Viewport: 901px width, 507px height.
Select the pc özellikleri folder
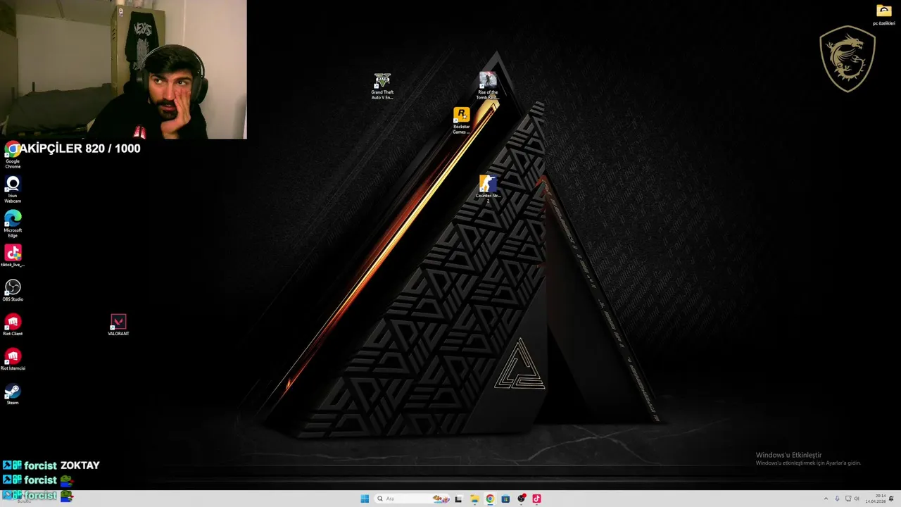(x=884, y=14)
